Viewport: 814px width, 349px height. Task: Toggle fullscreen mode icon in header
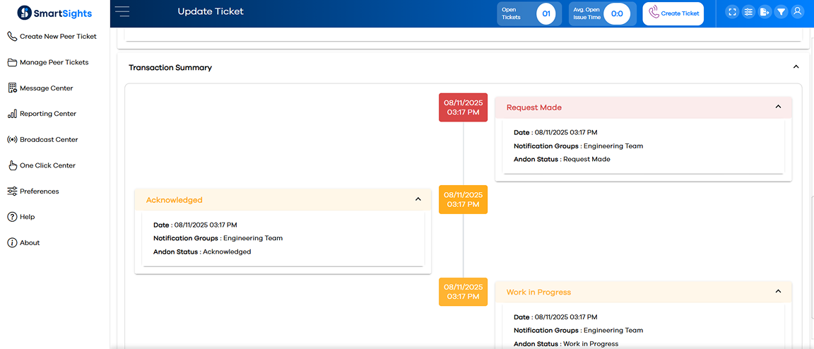click(x=732, y=12)
